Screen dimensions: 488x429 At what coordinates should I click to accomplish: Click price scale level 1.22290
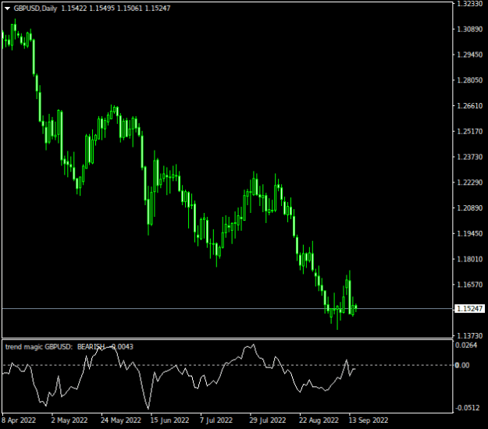tap(469, 183)
